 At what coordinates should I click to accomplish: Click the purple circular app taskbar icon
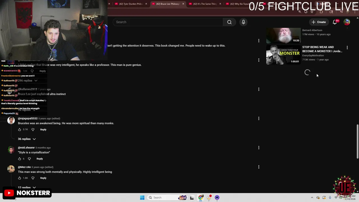click(217, 198)
